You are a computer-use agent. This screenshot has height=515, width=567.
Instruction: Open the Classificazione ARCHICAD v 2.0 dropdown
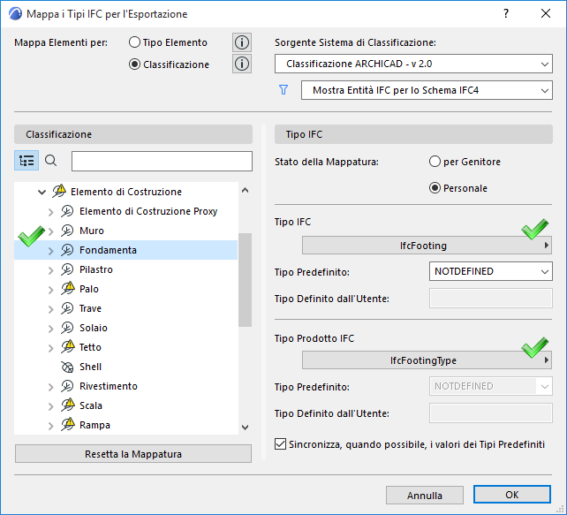[x=413, y=64]
